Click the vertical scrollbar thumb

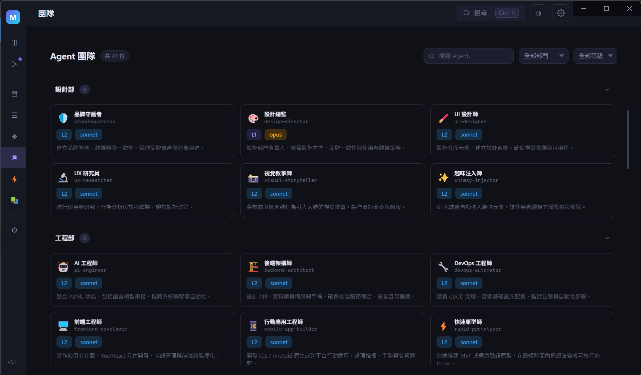point(628,139)
